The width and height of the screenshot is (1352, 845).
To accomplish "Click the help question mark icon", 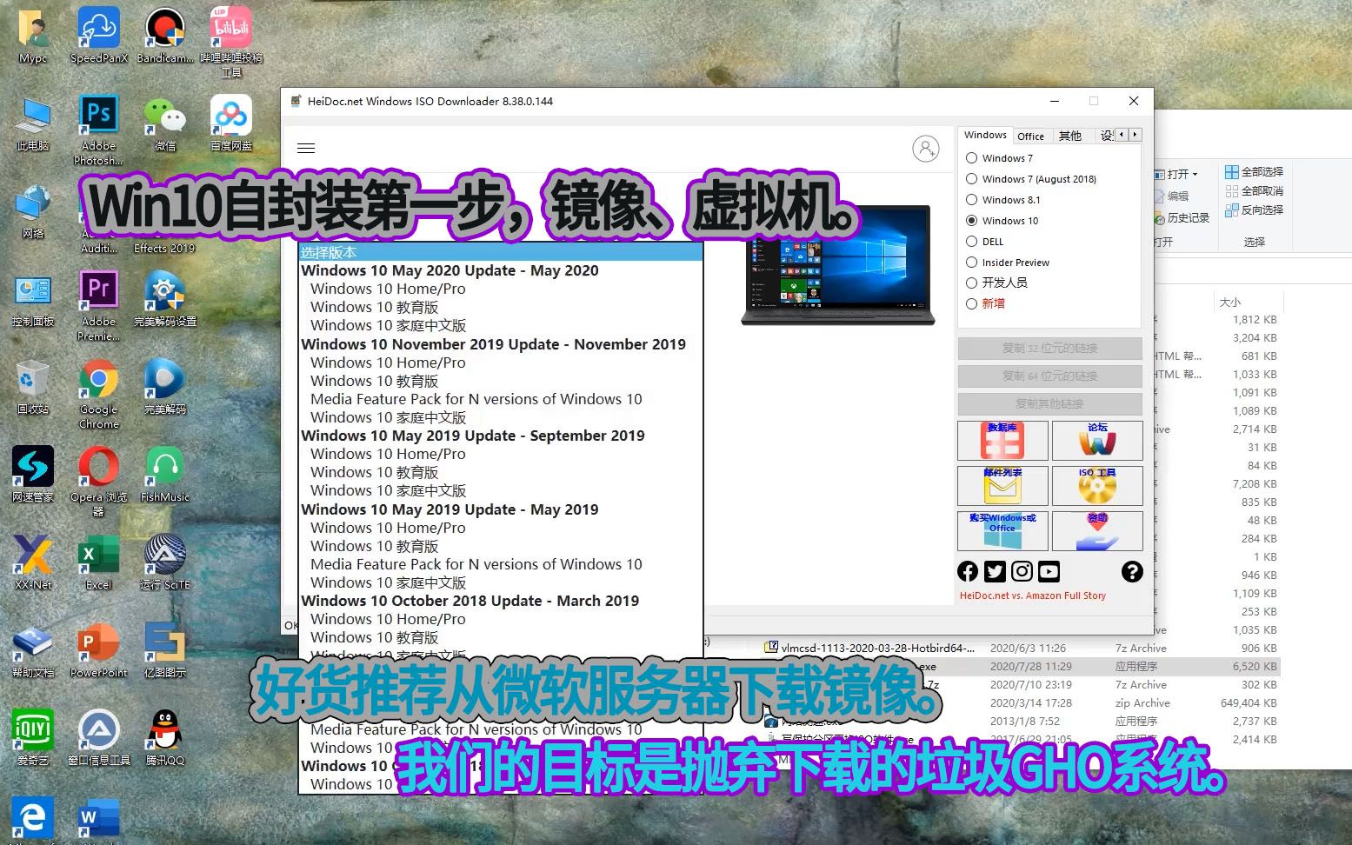I will click(x=1132, y=571).
